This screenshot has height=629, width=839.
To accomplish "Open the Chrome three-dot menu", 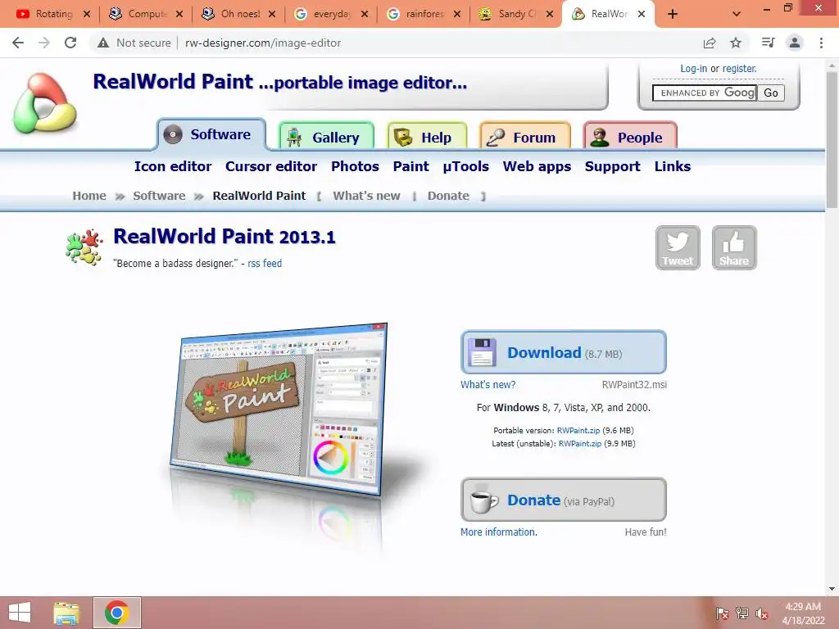I will coord(821,43).
